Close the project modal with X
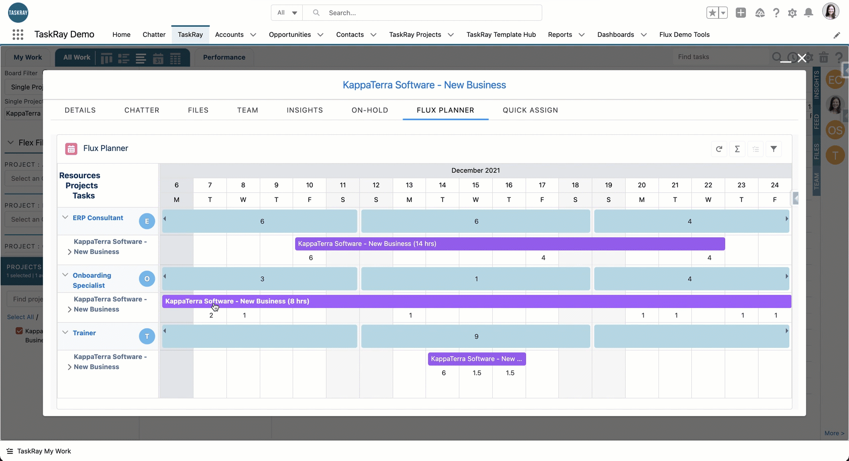Screen dimensions: 849x461 pos(802,59)
